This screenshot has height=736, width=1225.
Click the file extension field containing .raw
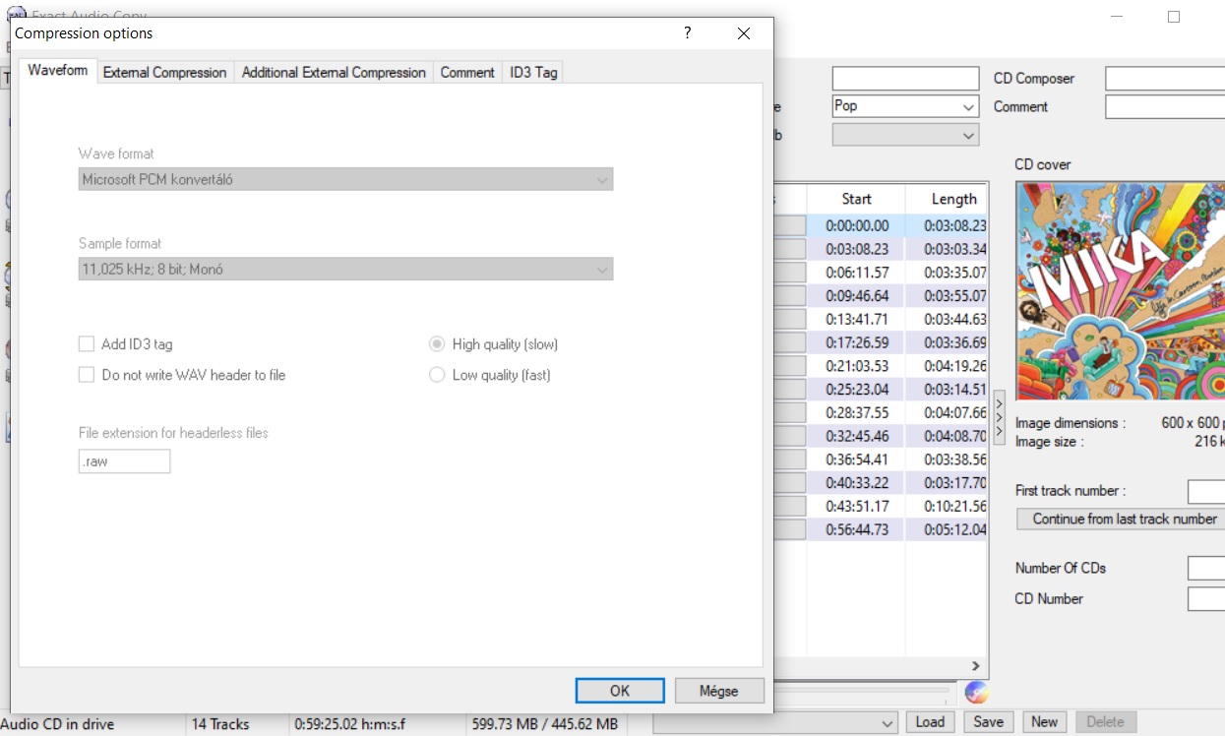pyautogui.click(x=125, y=461)
